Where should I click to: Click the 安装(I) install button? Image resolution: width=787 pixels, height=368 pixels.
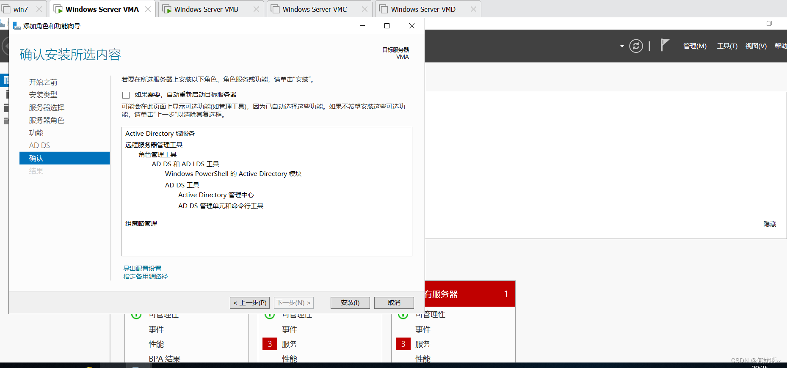click(x=350, y=303)
